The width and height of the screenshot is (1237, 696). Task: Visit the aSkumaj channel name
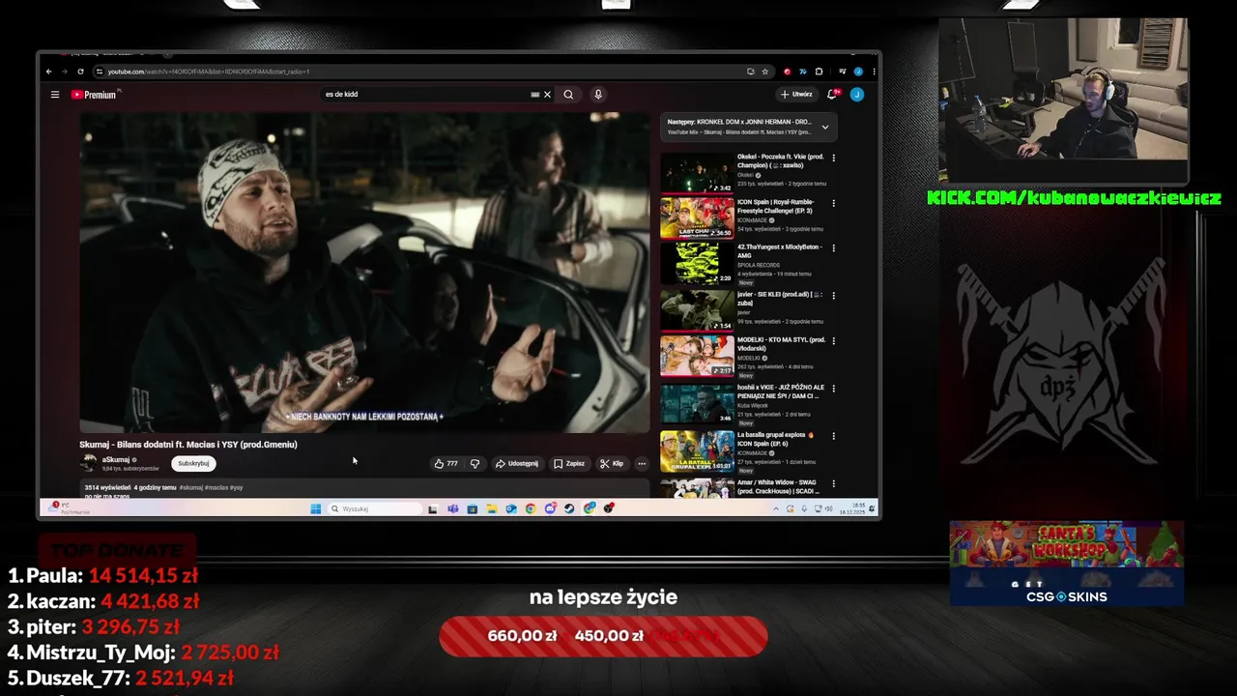click(x=118, y=460)
